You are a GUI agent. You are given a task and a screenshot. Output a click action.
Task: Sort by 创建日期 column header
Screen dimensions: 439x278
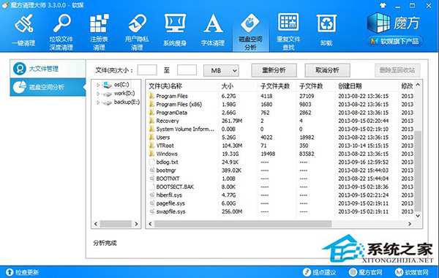click(x=350, y=86)
